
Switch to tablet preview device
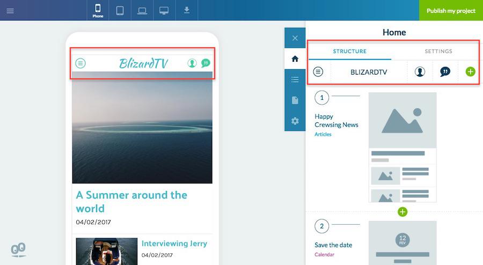click(120, 10)
